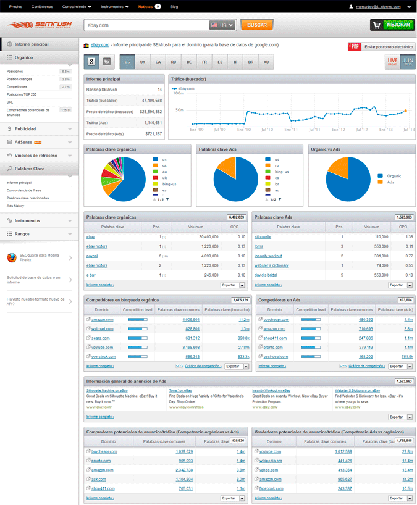The height and width of the screenshot is (505, 417).
Task: Open 'paypal' organic keyword link
Action: (92, 256)
